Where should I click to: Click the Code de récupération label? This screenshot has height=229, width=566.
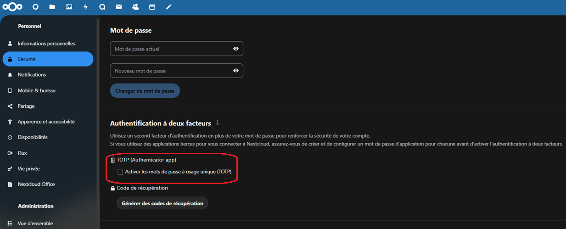coord(142,188)
